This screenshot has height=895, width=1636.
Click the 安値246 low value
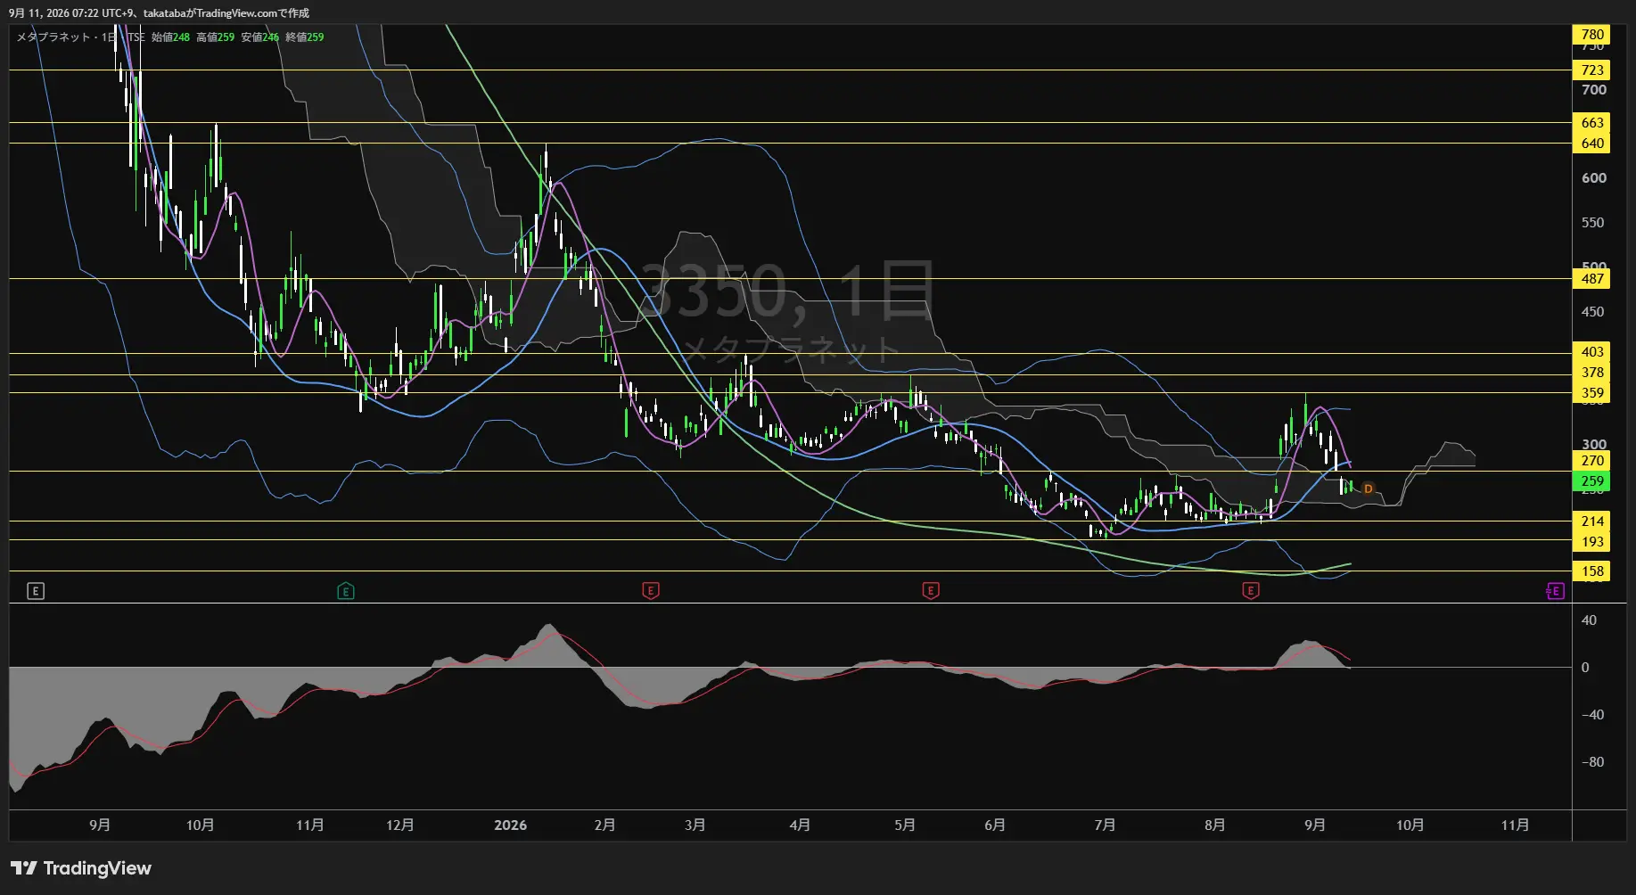click(259, 37)
